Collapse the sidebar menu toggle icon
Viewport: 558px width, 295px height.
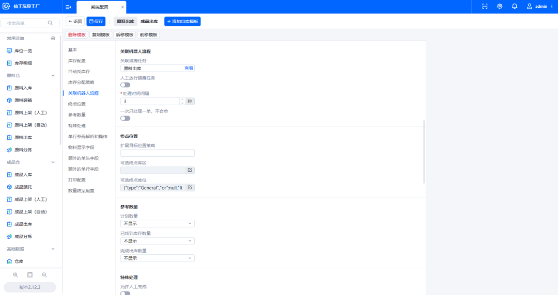[x=68, y=7]
